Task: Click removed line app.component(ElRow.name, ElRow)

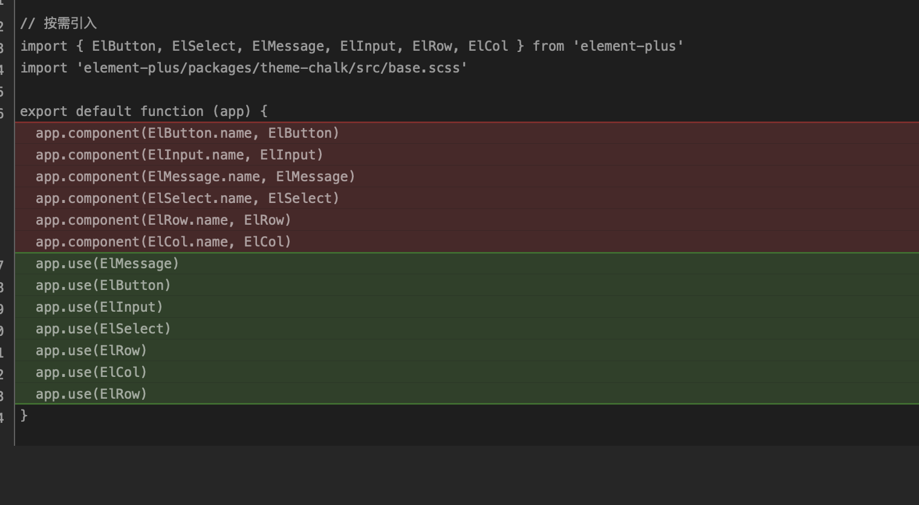Action: pos(163,220)
